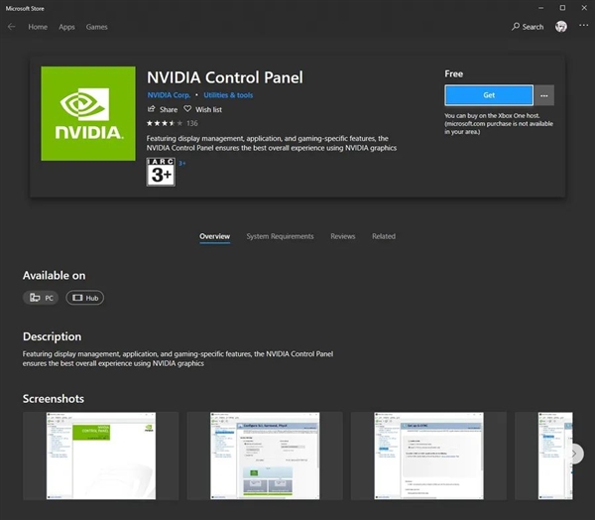Stay on the Overview tab
The height and width of the screenshot is (520, 595).
coord(215,236)
